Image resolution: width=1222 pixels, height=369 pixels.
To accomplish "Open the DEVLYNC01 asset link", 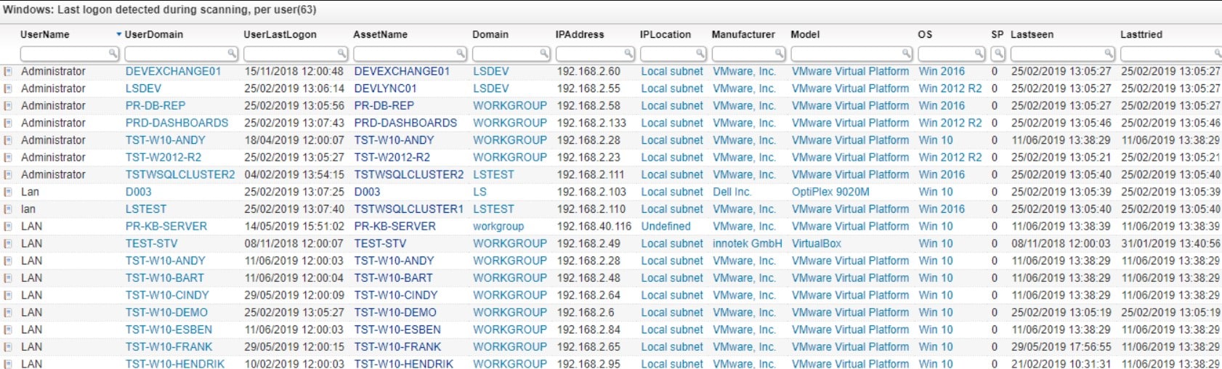I will pos(386,89).
